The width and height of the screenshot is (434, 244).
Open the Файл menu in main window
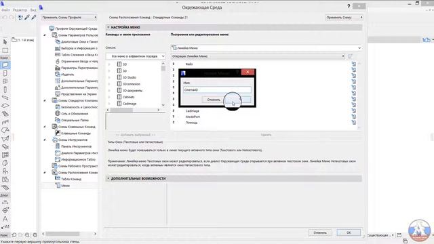pyautogui.click(x=5, y=9)
